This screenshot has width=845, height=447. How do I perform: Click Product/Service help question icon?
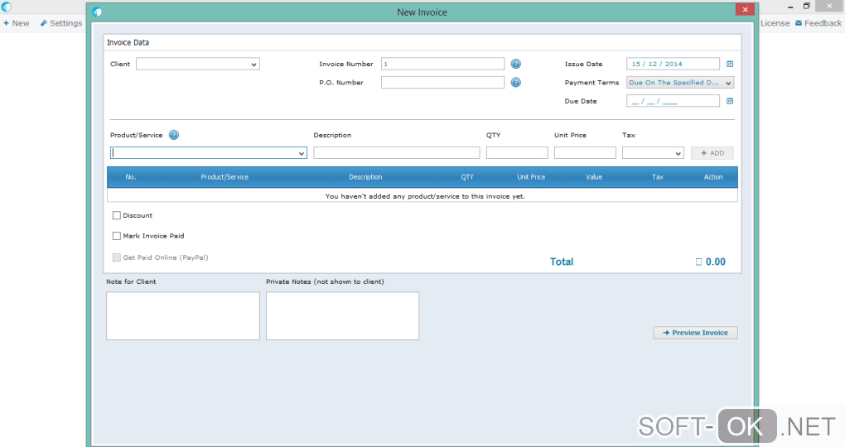click(x=173, y=135)
